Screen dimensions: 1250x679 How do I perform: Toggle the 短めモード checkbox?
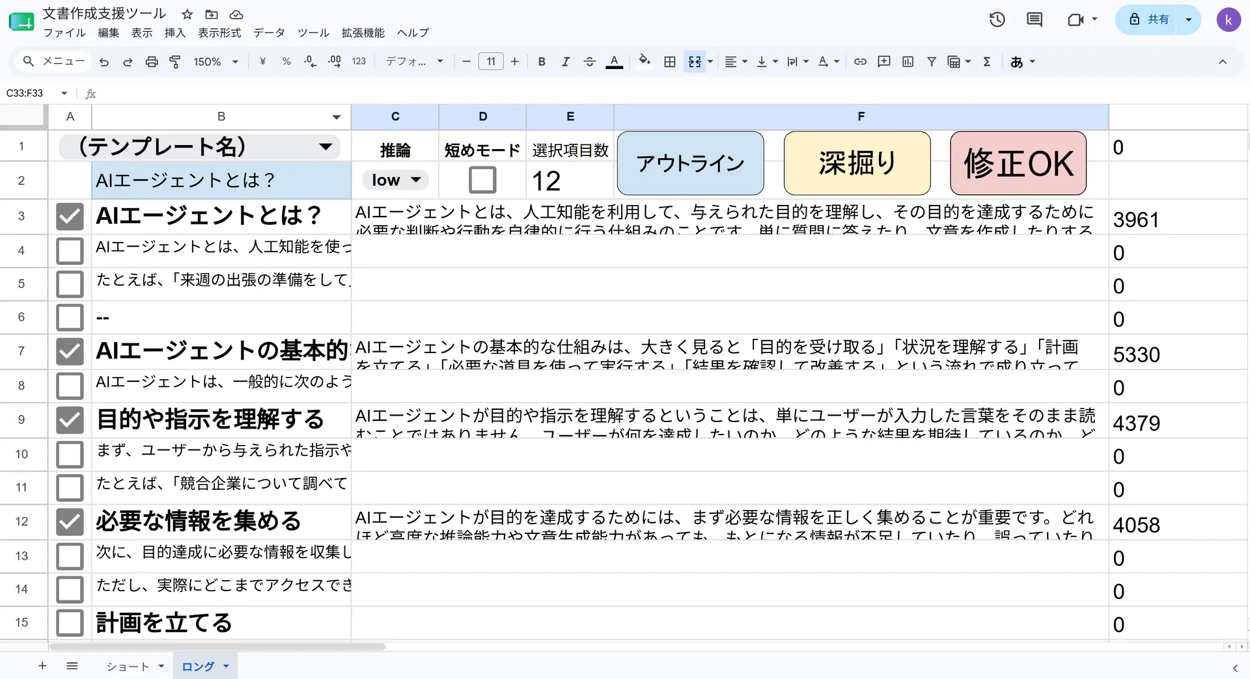click(x=482, y=180)
